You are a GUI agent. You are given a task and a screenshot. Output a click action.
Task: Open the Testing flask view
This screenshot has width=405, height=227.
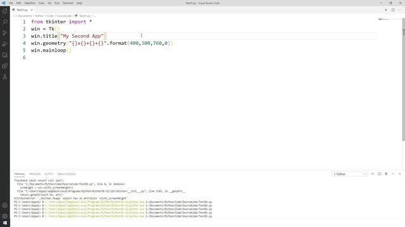[5, 77]
